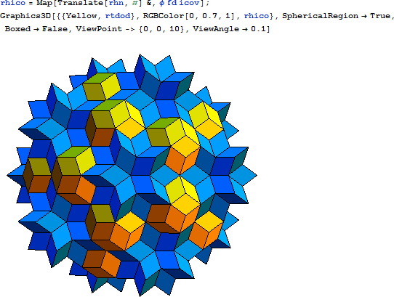
Task: Click the Boxed option in the code
Action: 17,29
